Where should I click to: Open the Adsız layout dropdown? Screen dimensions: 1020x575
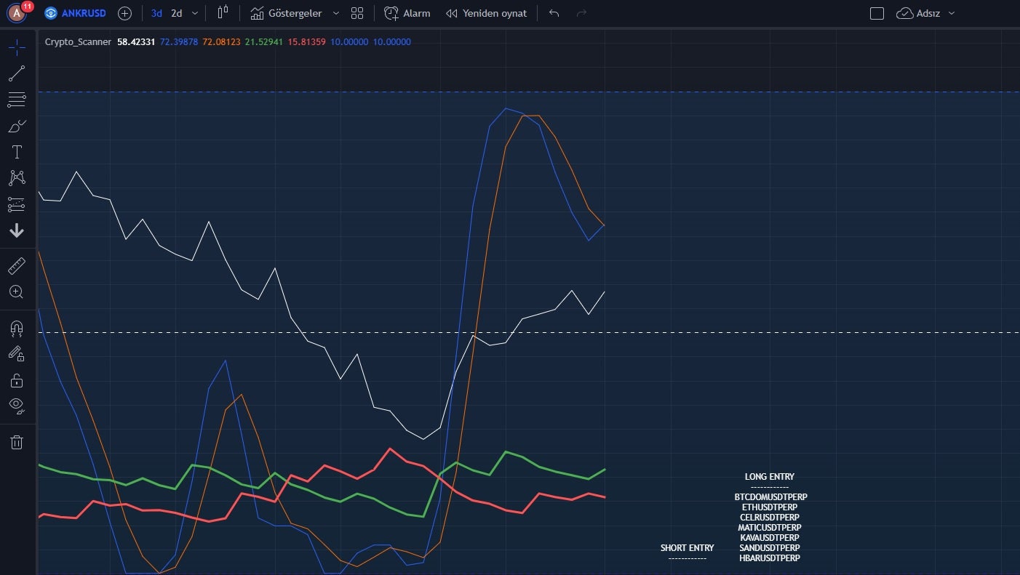(x=952, y=12)
